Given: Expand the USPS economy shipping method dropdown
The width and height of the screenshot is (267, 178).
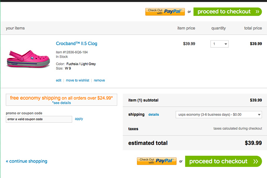Looking at the screenshot, I should point(219,115).
